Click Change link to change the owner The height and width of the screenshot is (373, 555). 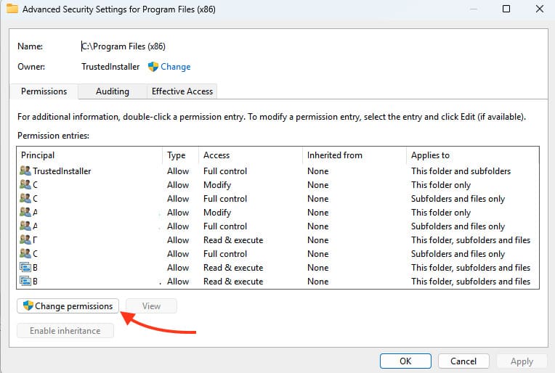176,67
